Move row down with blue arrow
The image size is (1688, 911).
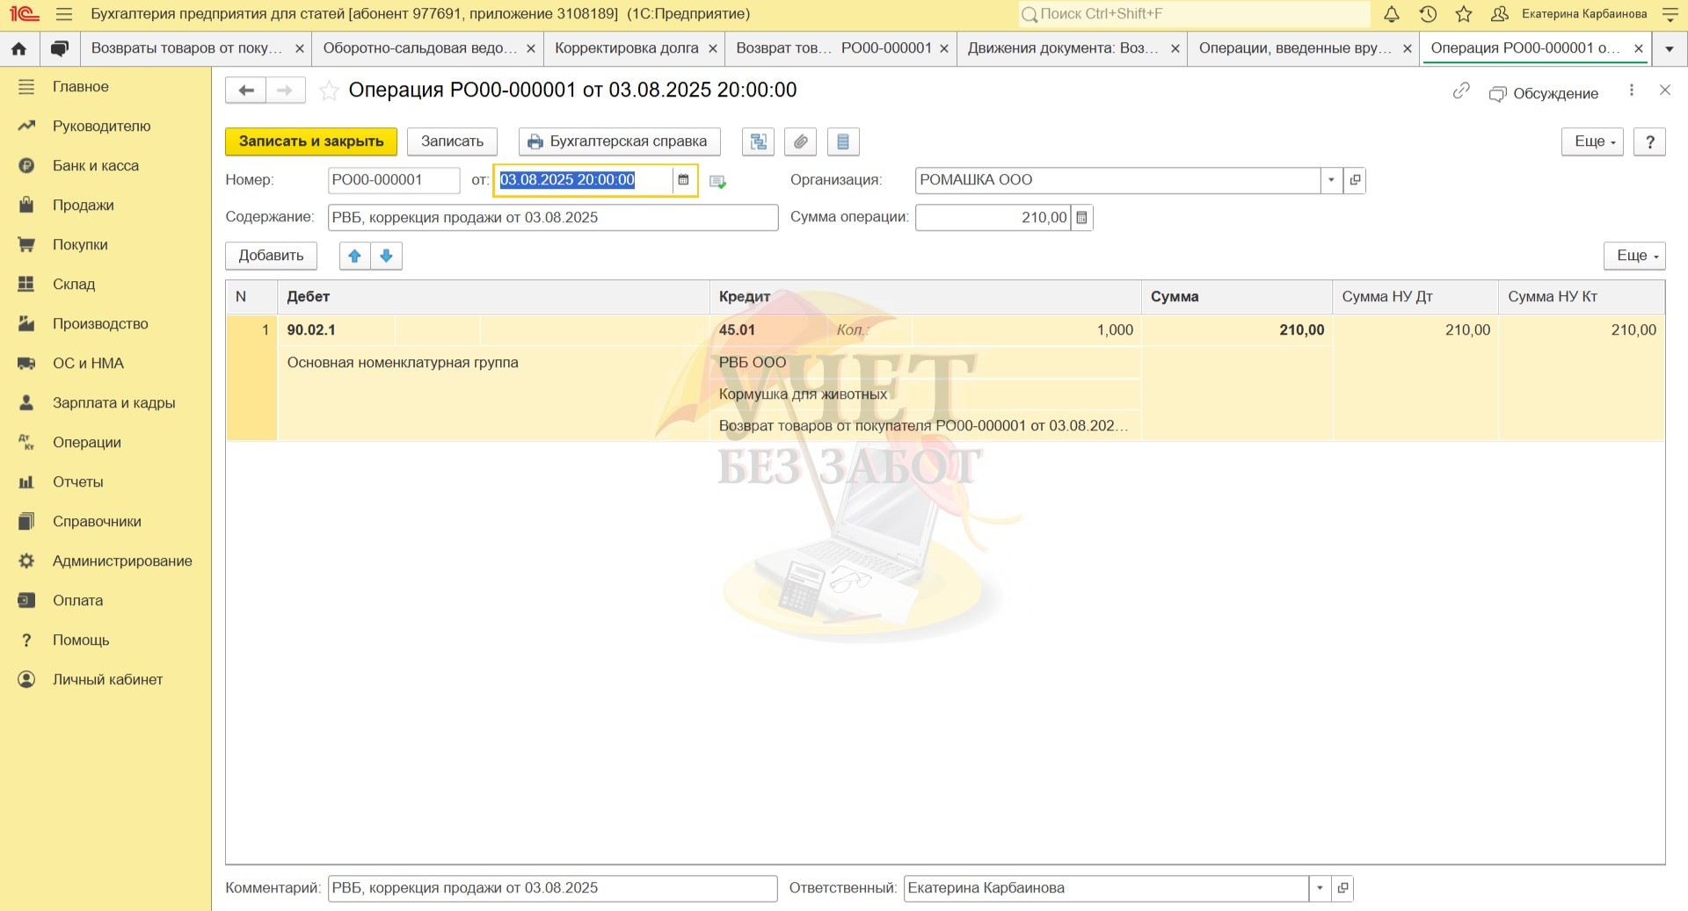pos(386,256)
